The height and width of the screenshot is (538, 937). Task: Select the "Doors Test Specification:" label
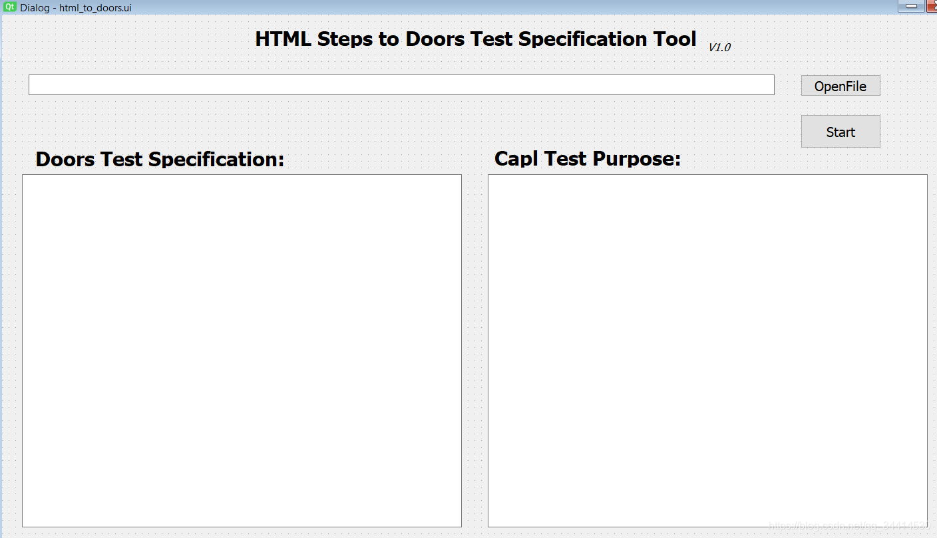pyautogui.click(x=160, y=159)
